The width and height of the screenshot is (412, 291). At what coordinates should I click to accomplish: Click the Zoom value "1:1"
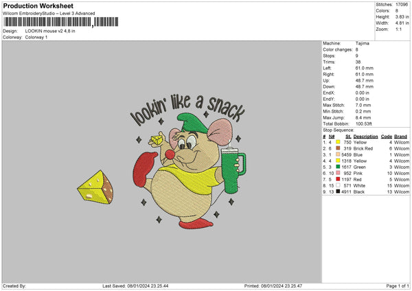click(398, 29)
